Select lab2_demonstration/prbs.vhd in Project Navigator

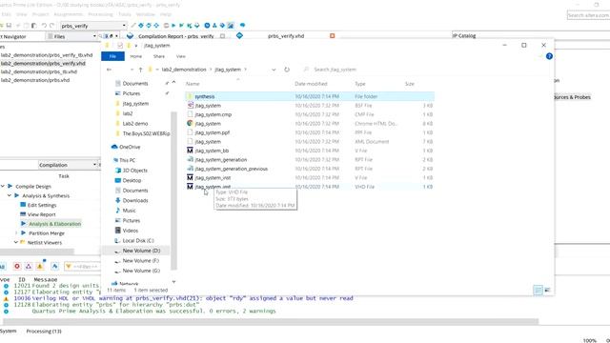[35, 80]
